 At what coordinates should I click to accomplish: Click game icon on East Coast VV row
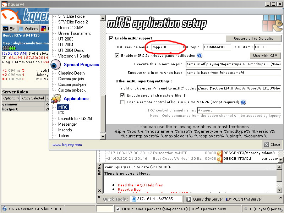pos(219,159)
